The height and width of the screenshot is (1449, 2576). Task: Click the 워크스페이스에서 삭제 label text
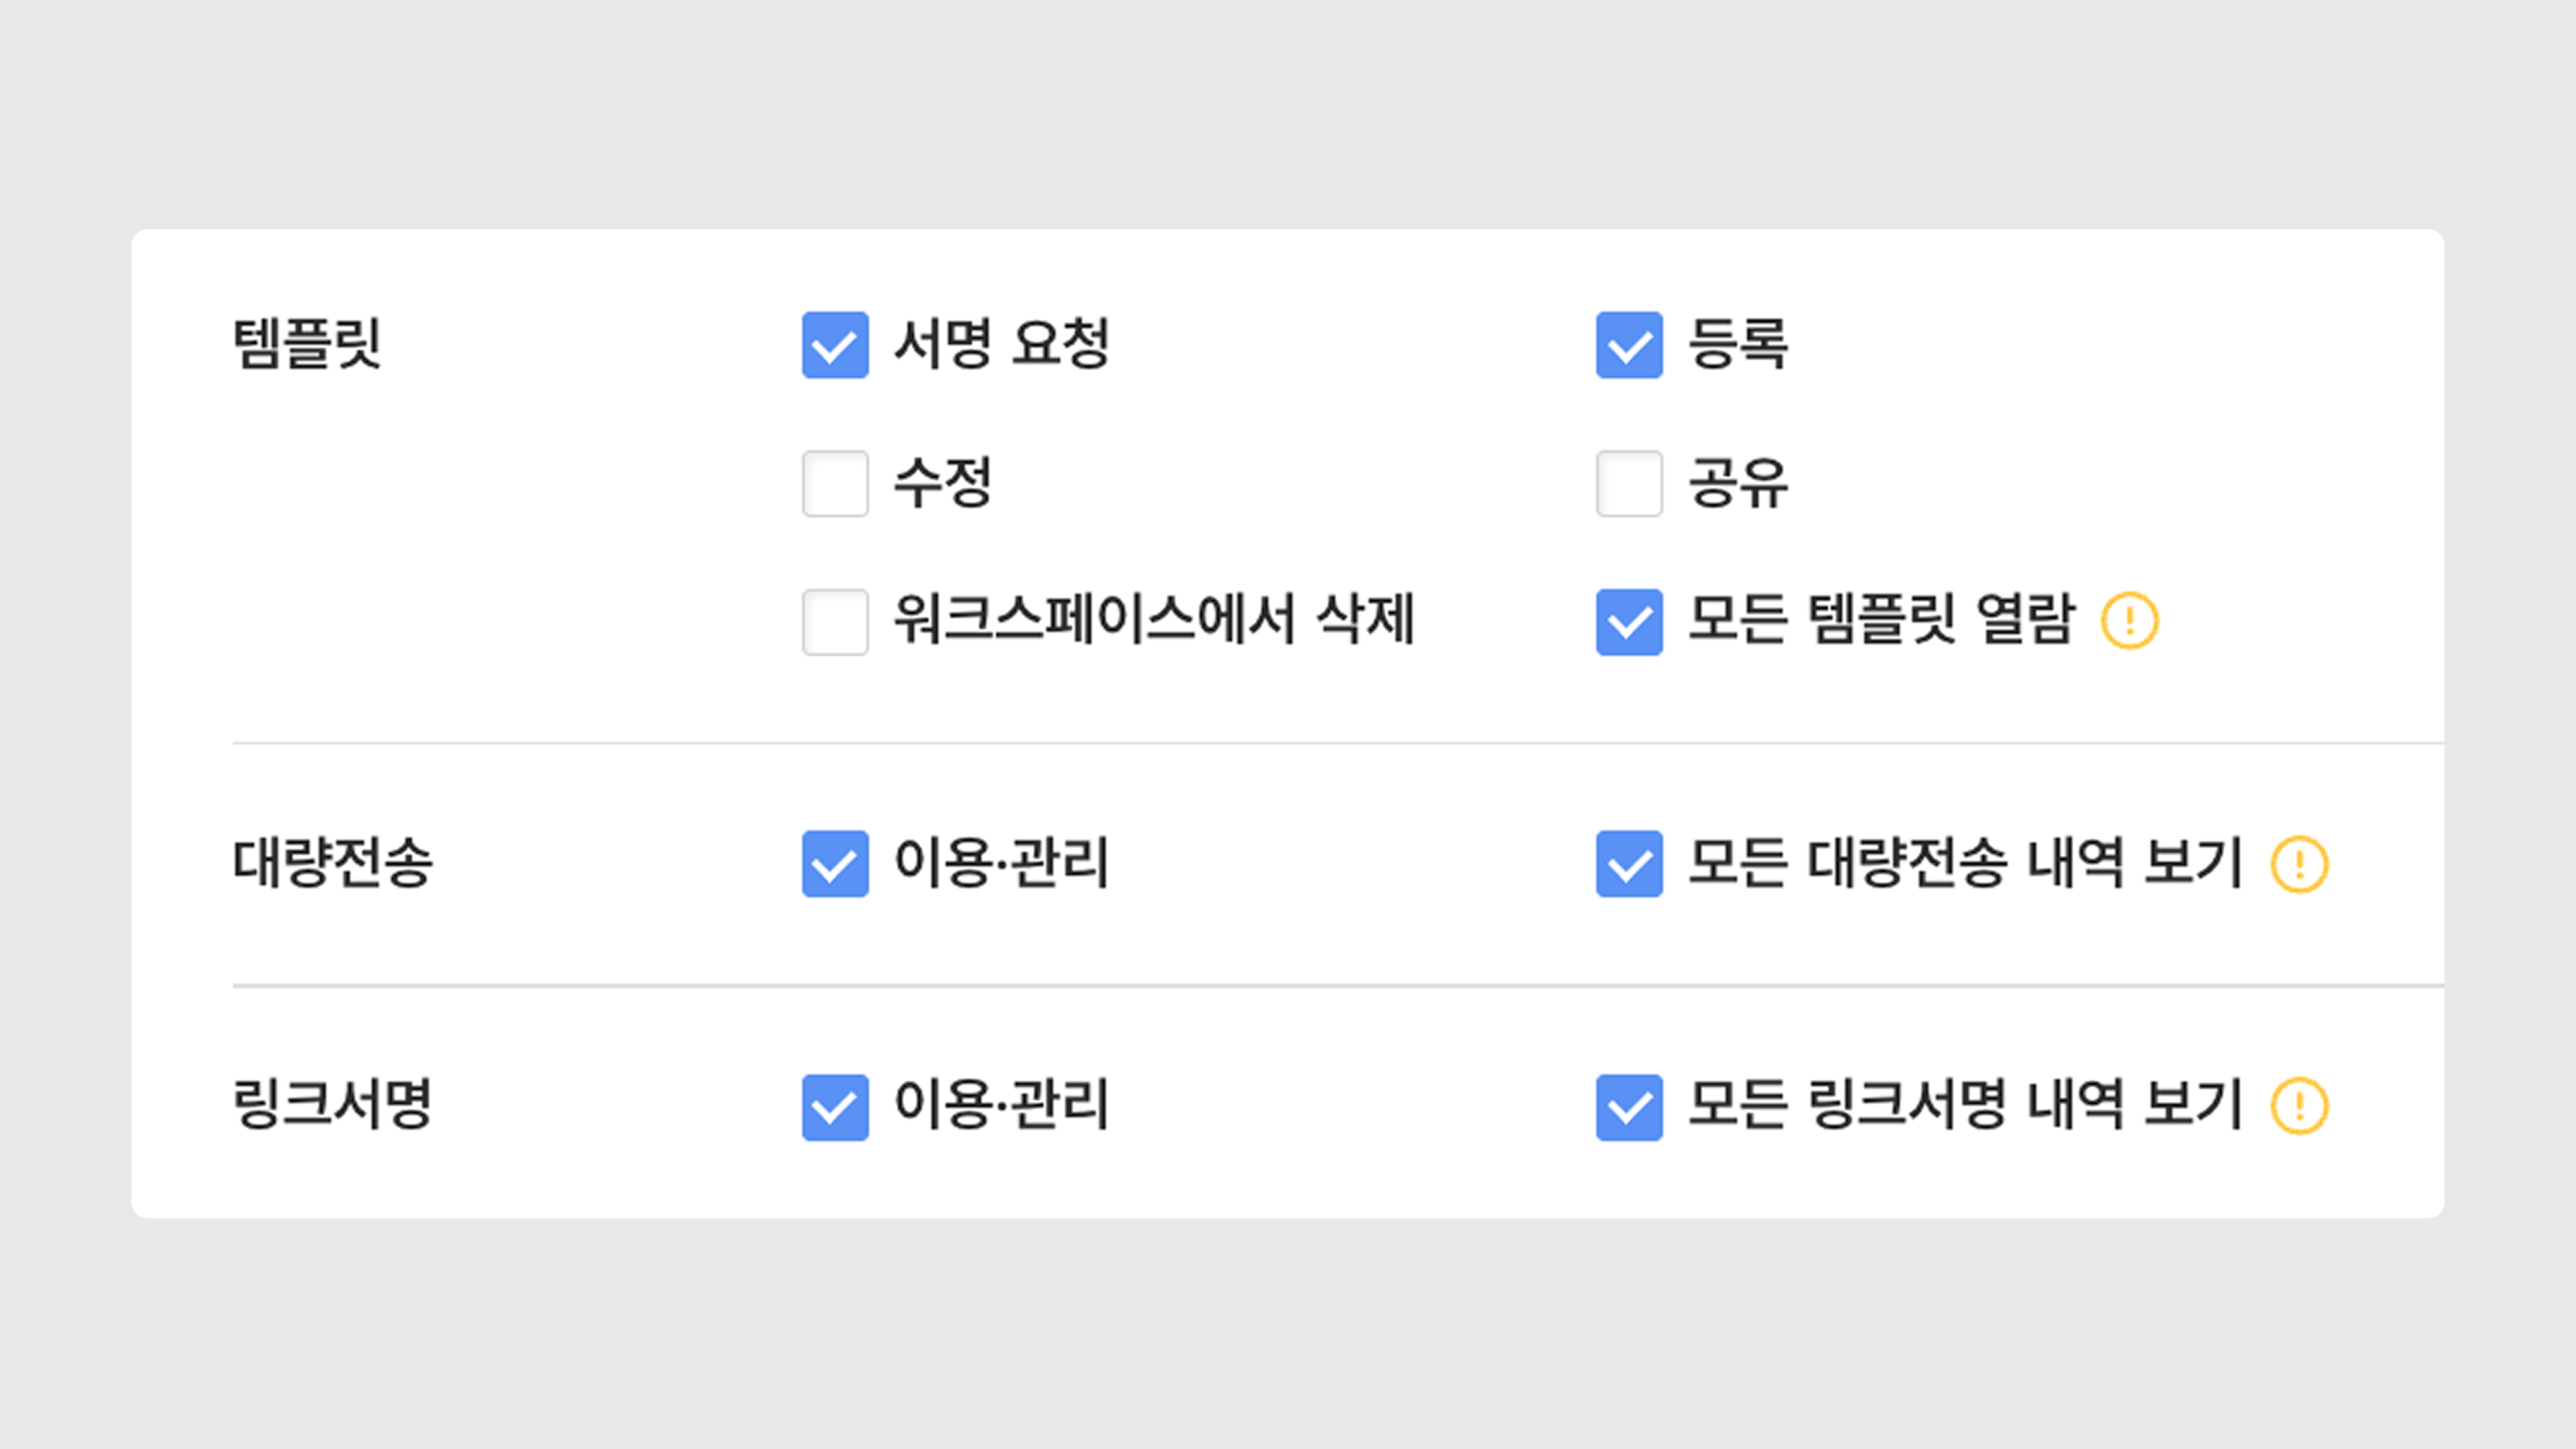1154,619
